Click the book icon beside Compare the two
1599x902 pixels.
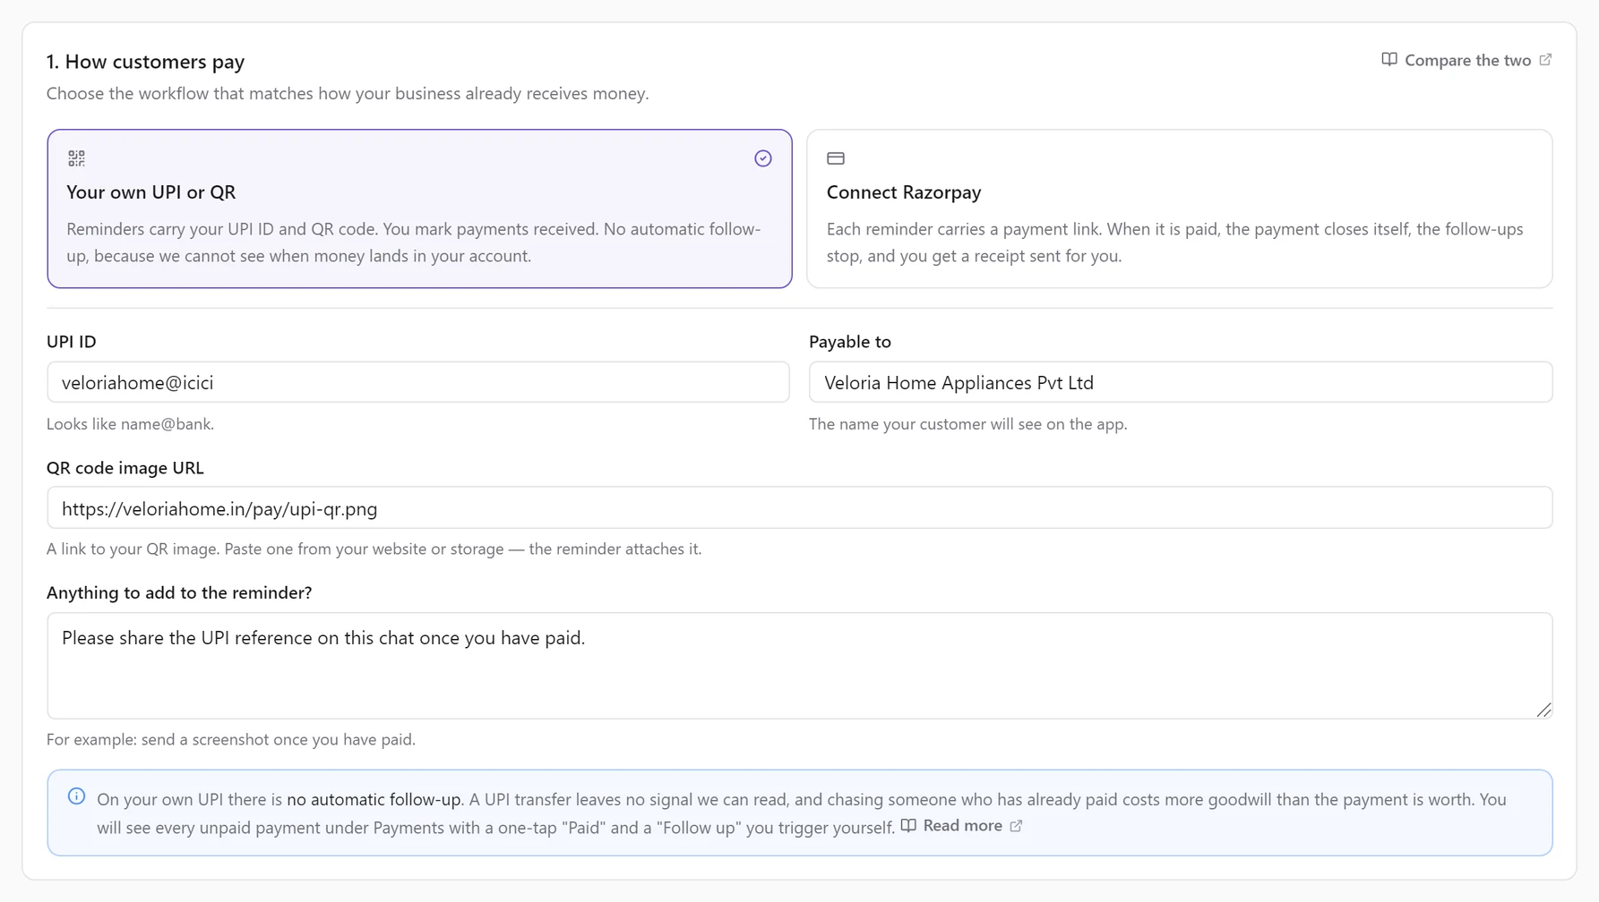tap(1389, 60)
